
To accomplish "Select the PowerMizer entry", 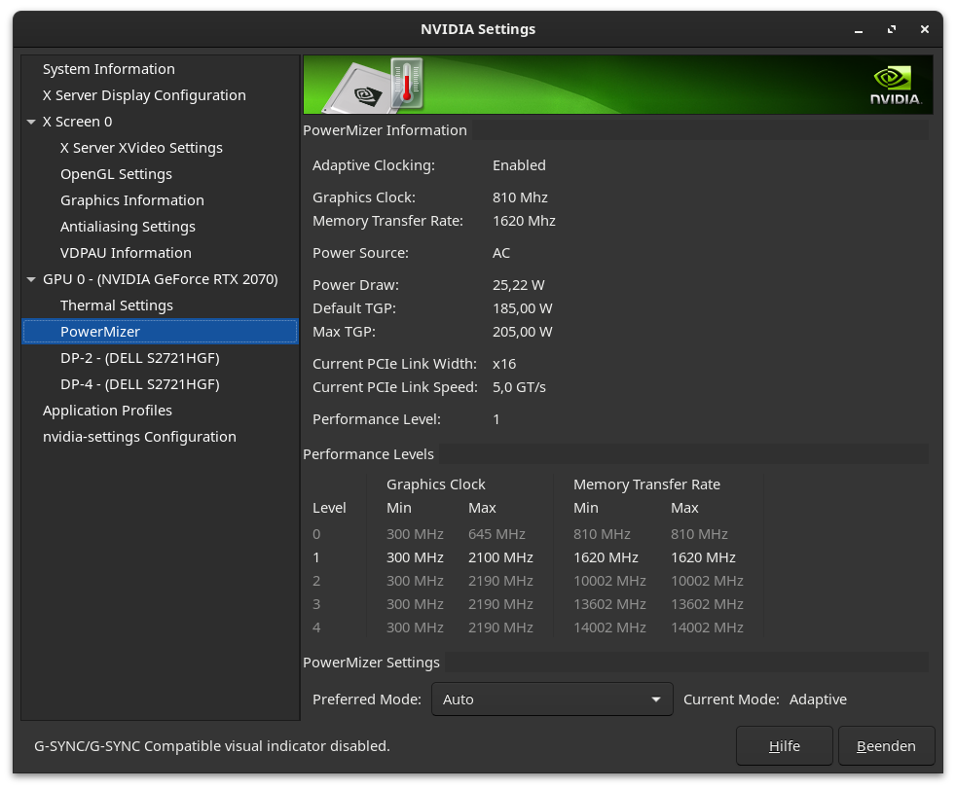I will [x=161, y=332].
